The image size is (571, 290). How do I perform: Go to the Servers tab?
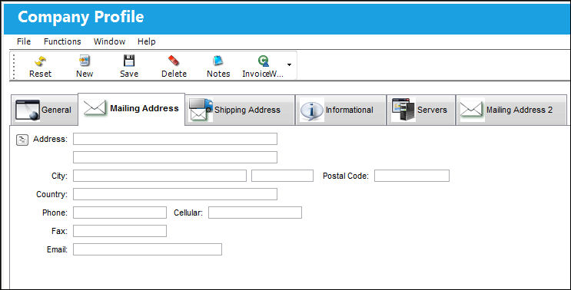click(421, 110)
